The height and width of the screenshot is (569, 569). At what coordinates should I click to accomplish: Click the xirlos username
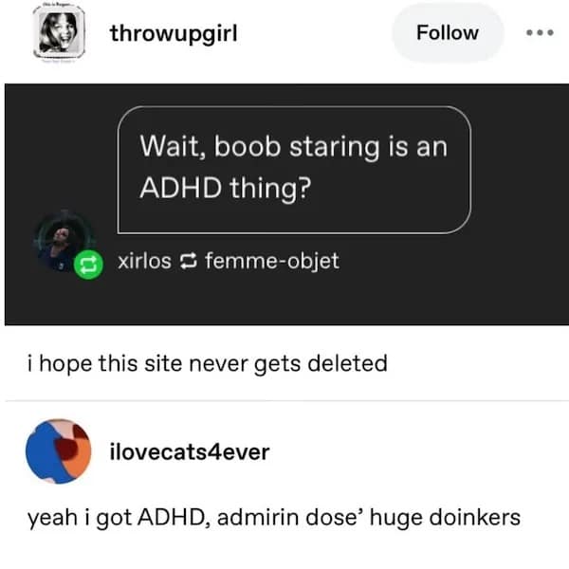pos(144,261)
